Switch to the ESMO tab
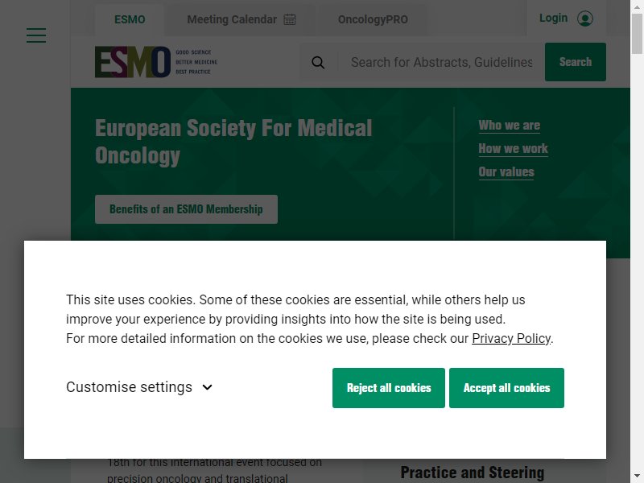Screen dimensions: 644x483 click(130, 19)
